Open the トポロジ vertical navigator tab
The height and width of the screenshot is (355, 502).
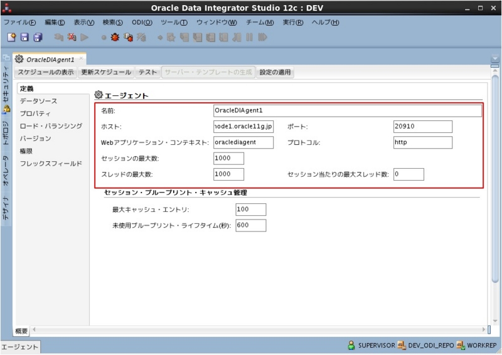6,132
